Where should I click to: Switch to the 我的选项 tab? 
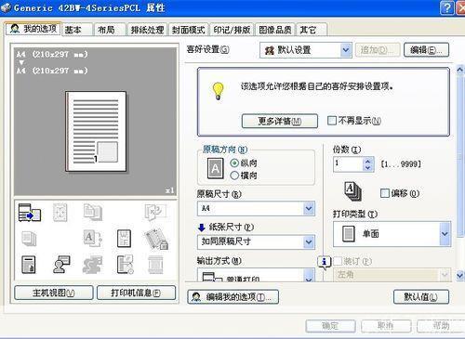click(33, 29)
